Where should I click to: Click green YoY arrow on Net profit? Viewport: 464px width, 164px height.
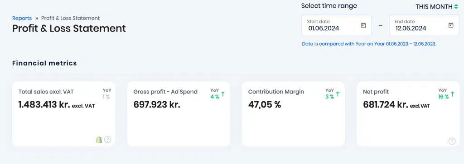[453, 94]
